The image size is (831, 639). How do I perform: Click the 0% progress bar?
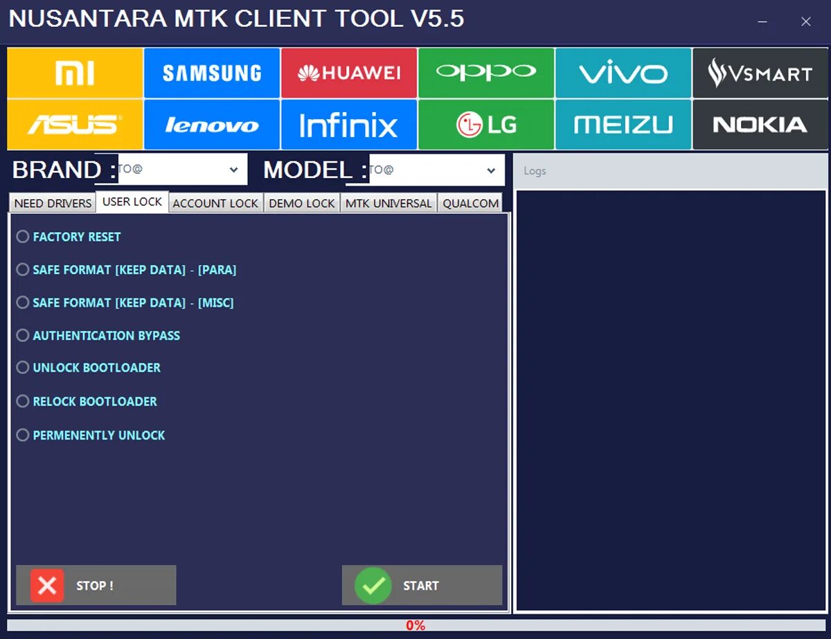417,625
